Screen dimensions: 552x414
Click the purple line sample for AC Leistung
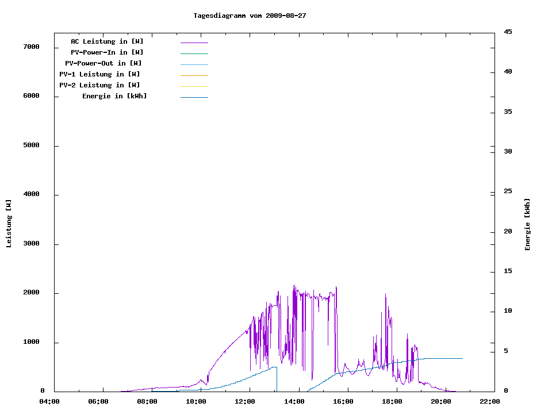(194, 43)
